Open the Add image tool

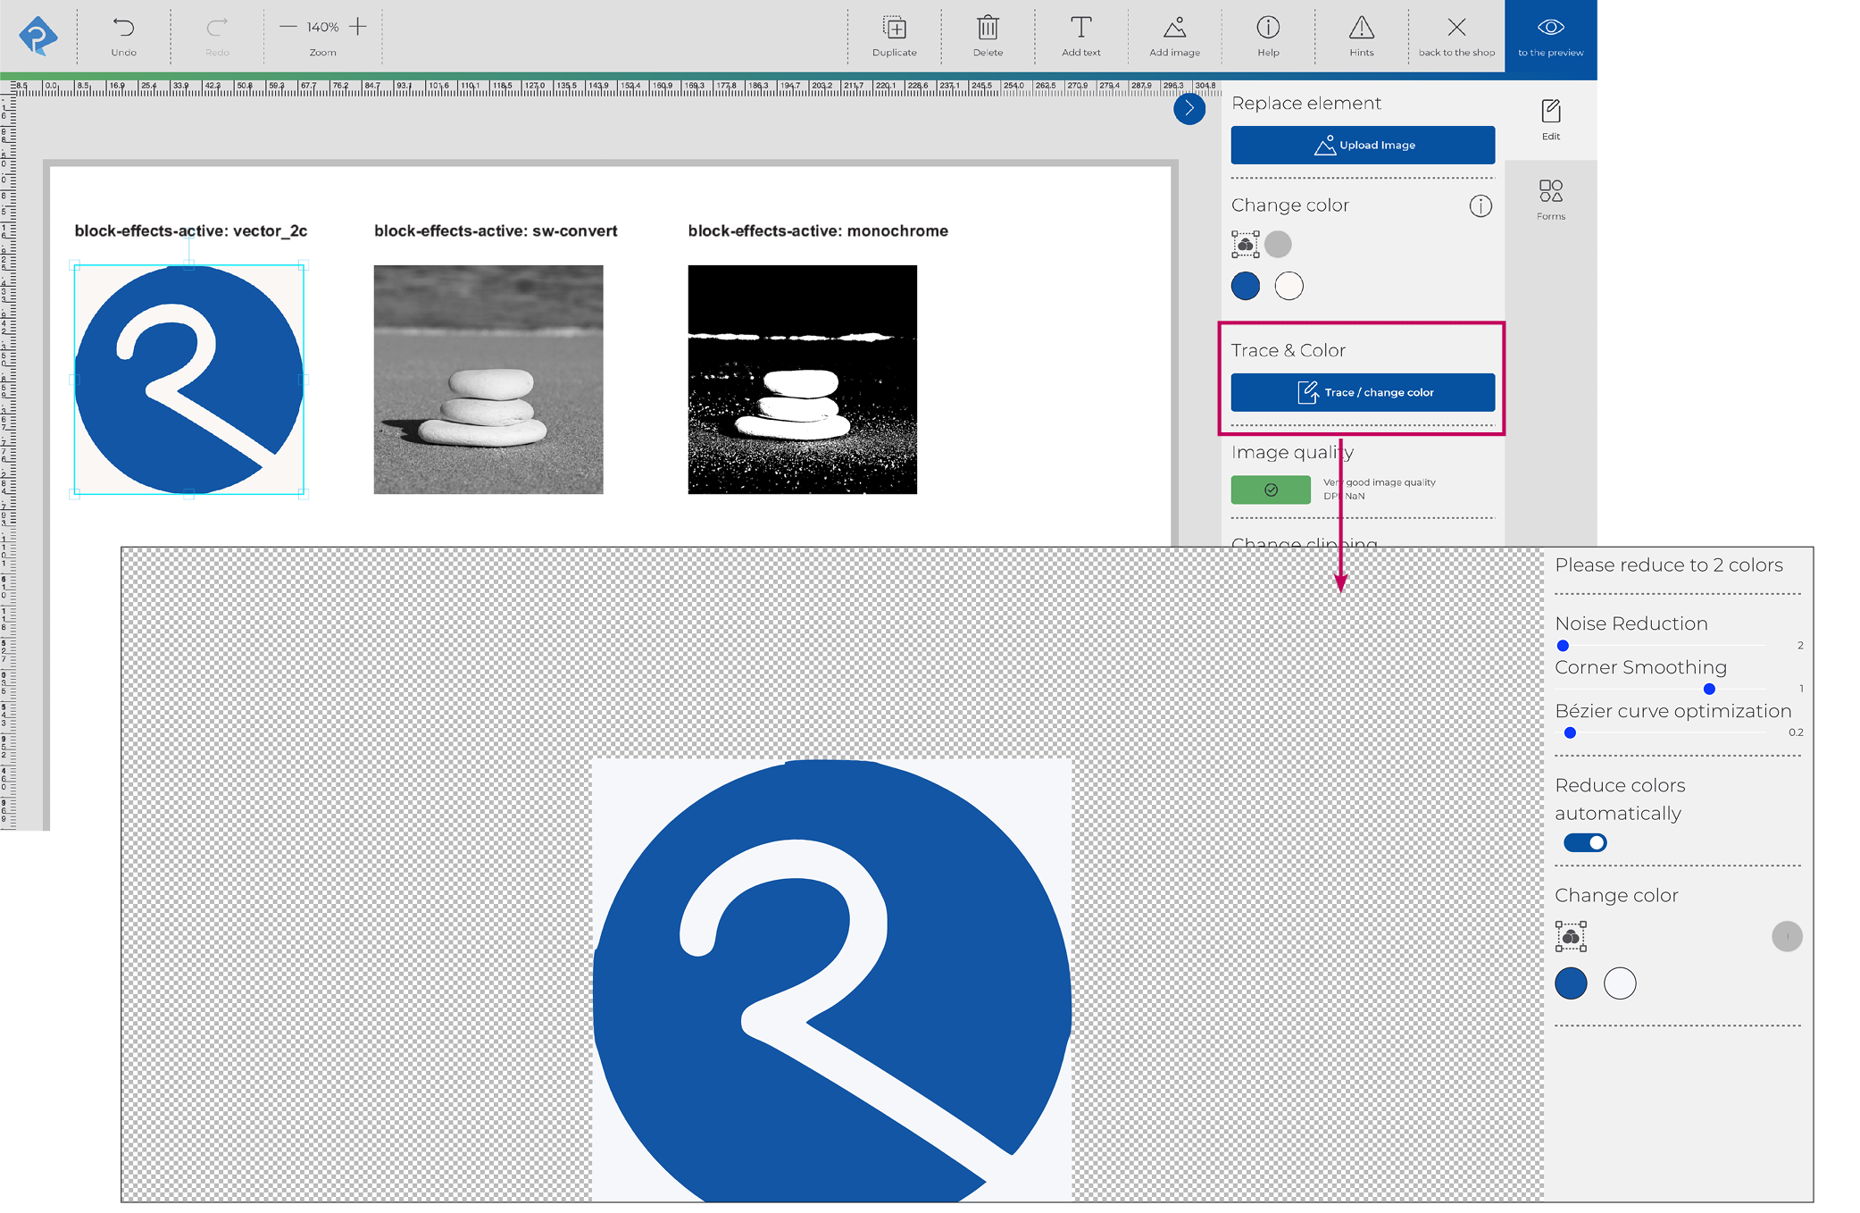(x=1174, y=28)
